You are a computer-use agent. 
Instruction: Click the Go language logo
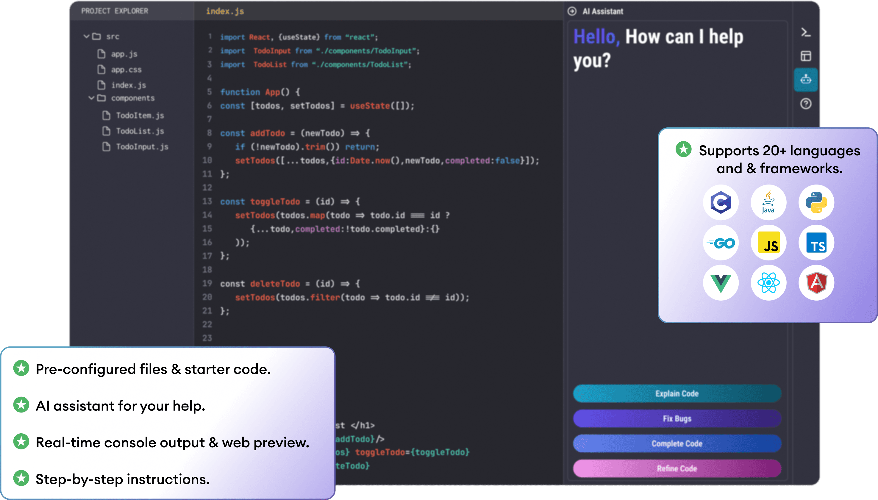(x=720, y=243)
